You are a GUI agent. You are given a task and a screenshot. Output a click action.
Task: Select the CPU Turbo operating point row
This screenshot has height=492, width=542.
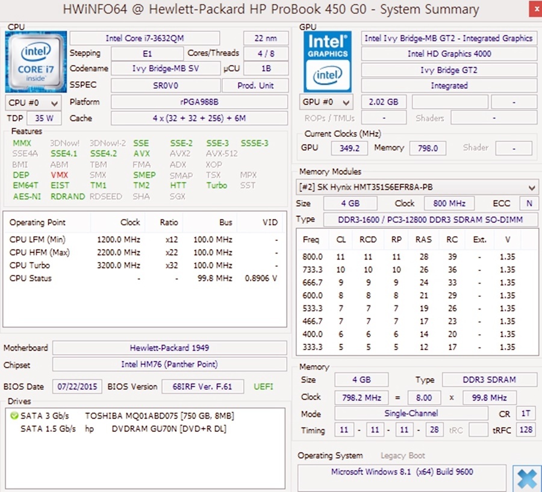pos(143,266)
